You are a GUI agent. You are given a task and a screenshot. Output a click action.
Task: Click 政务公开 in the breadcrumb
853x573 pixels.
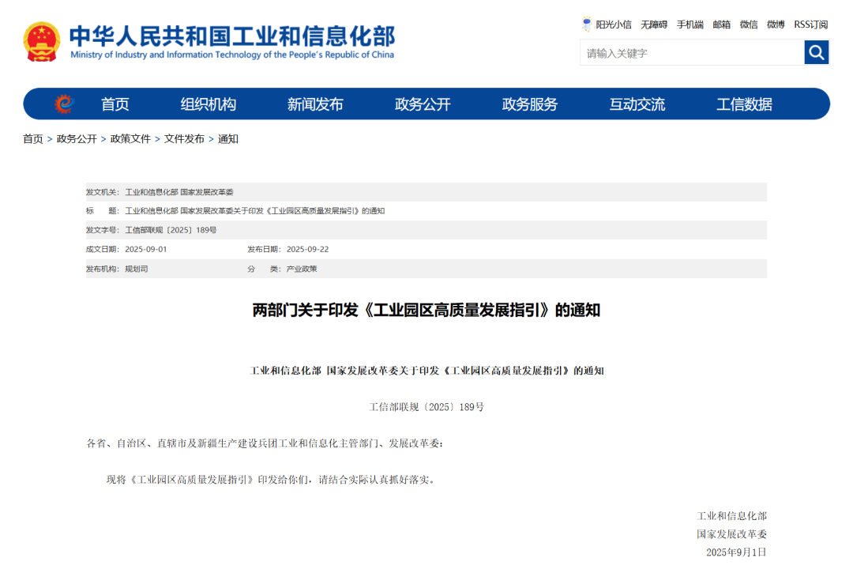coord(77,139)
